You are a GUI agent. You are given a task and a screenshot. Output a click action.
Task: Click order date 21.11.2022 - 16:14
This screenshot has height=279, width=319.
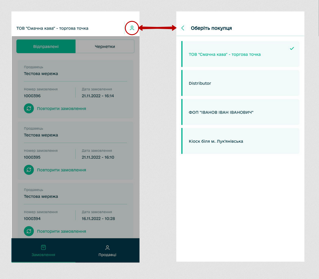point(98,96)
